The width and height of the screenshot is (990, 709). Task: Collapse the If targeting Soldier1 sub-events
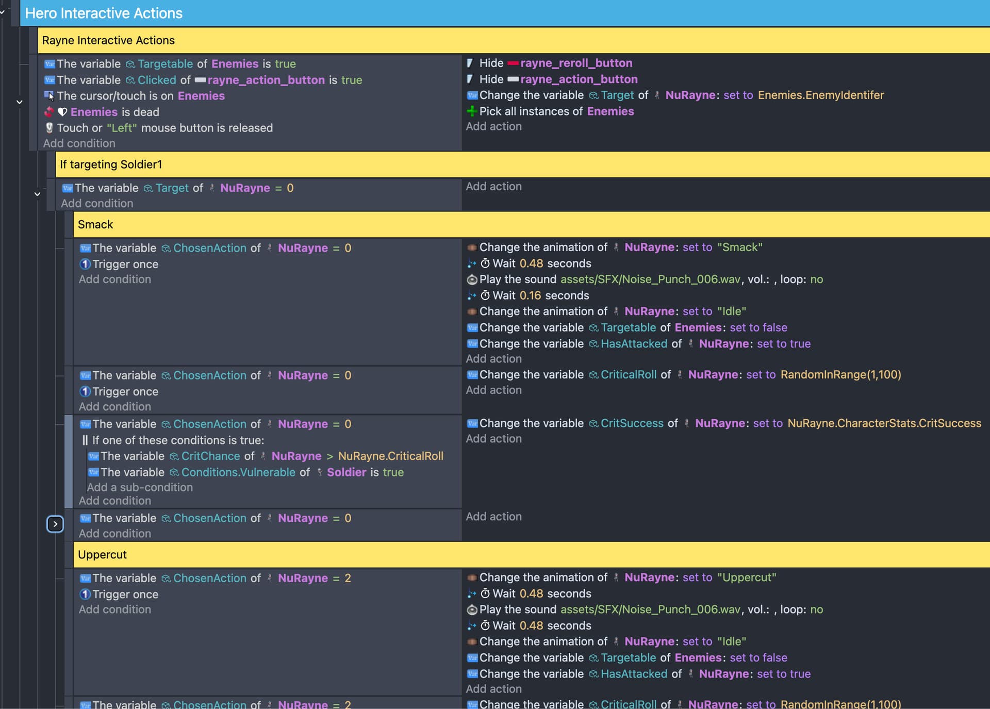(x=37, y=194)
